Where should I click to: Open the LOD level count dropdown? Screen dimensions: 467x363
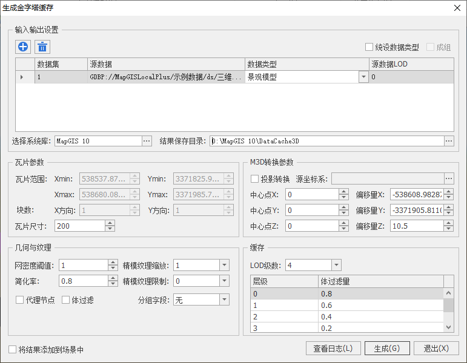coord(337,265)
